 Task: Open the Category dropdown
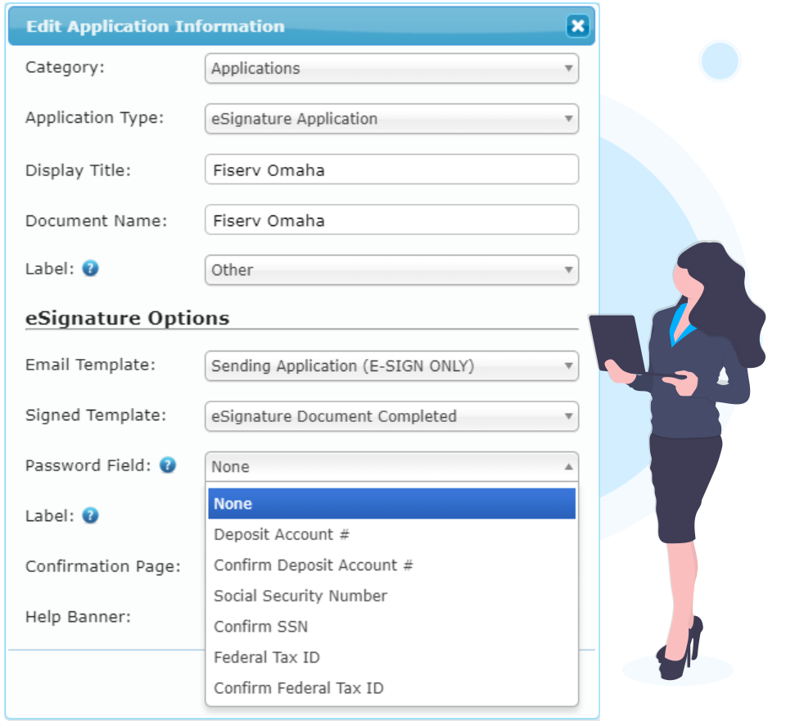(391, 68)
